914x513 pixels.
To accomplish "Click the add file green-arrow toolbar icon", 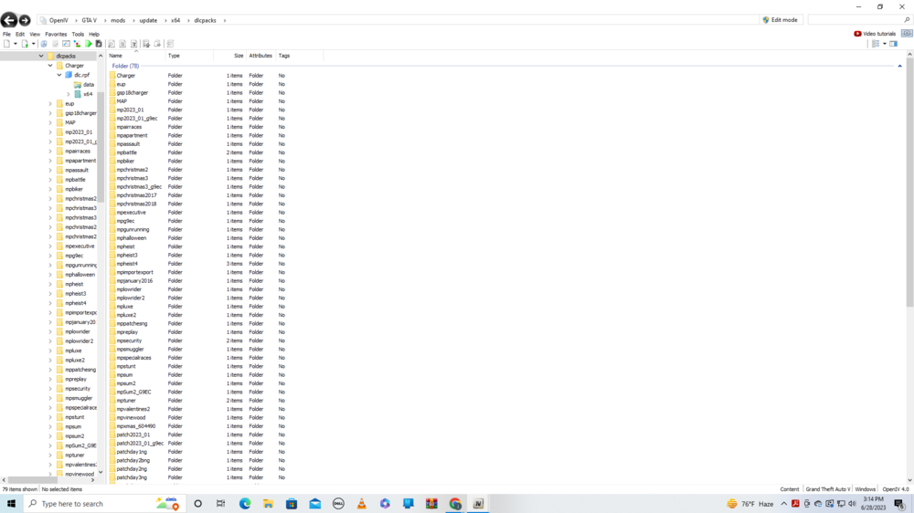I will [25, 44].
